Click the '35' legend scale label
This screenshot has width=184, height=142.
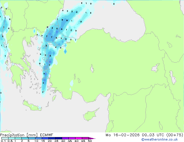70,141
